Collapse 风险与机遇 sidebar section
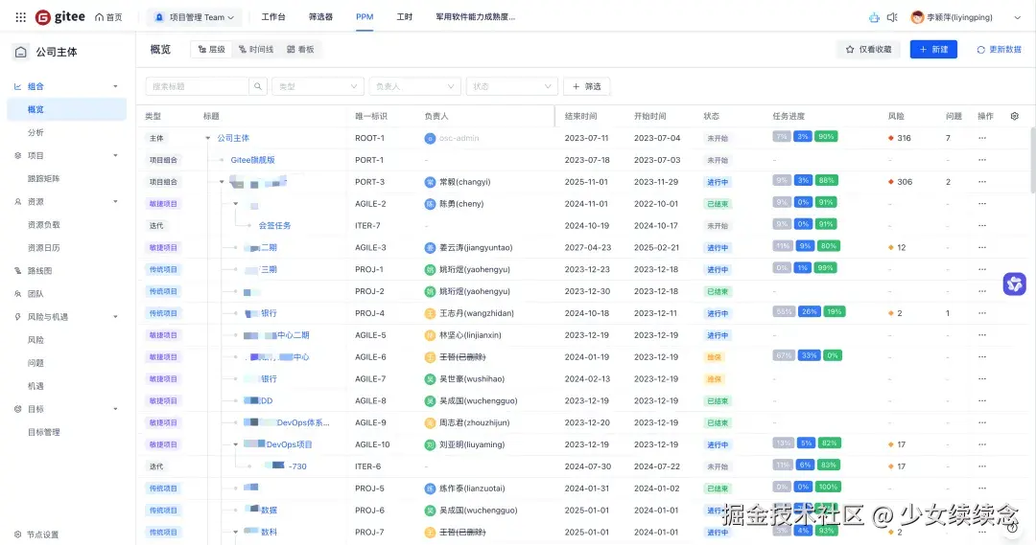This screenshot has width=1036, height=545. point(116,317)
